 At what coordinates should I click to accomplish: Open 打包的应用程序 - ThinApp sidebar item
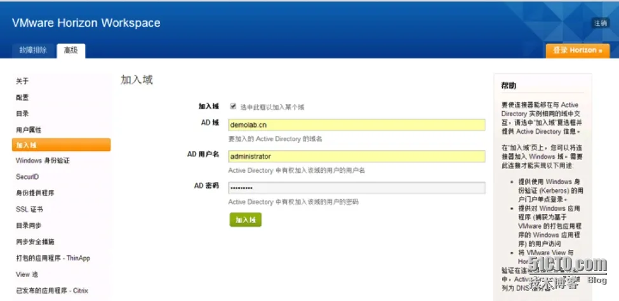(x=53, y=258)
